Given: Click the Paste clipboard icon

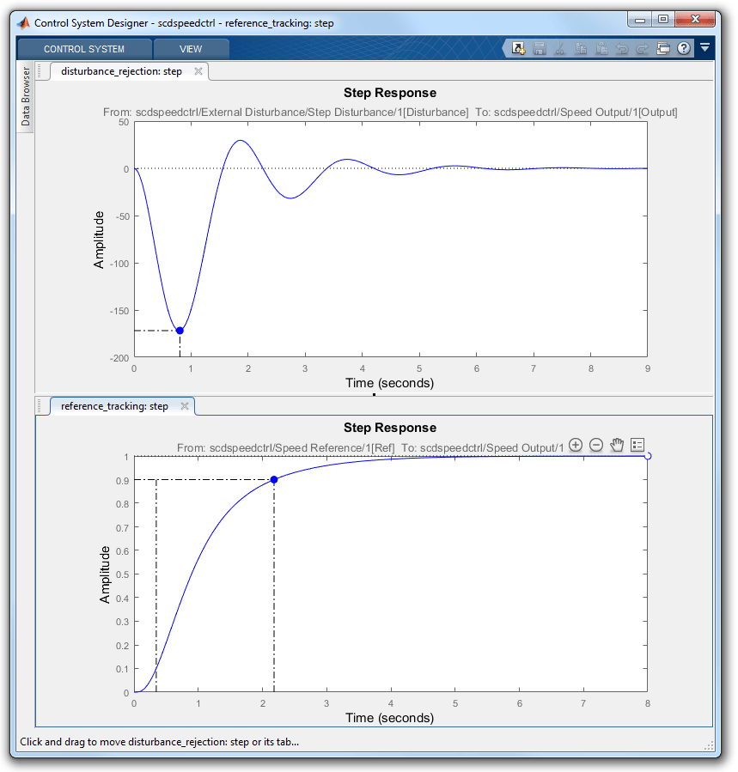Looking at the screenshot, I should 601,48.
